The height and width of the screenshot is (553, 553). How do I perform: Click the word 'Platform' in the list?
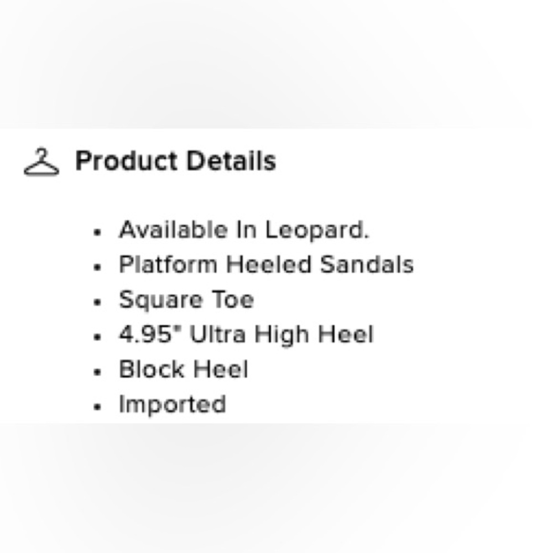[x=168, y=264]
